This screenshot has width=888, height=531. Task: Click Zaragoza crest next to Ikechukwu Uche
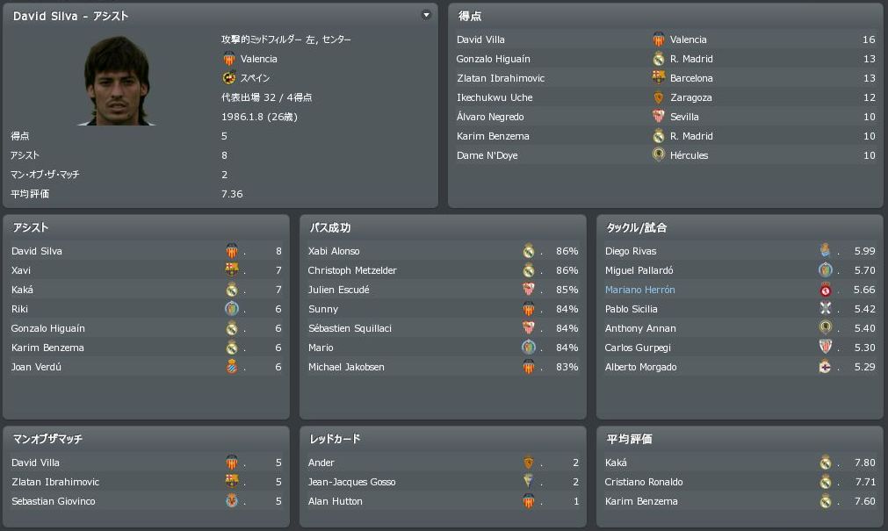click(659, 97)
